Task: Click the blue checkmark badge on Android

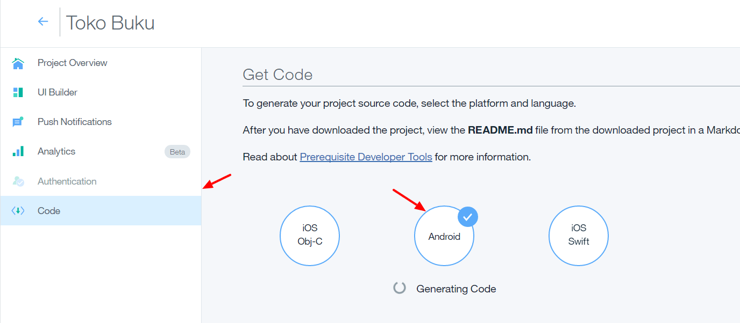Action: click(468, 217)
